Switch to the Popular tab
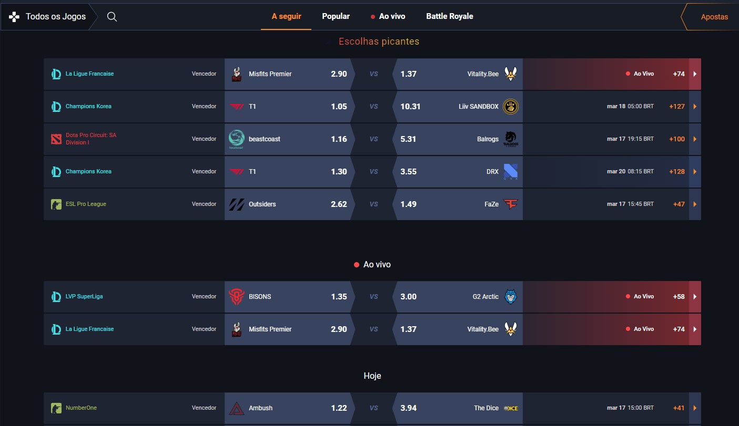 336,16
